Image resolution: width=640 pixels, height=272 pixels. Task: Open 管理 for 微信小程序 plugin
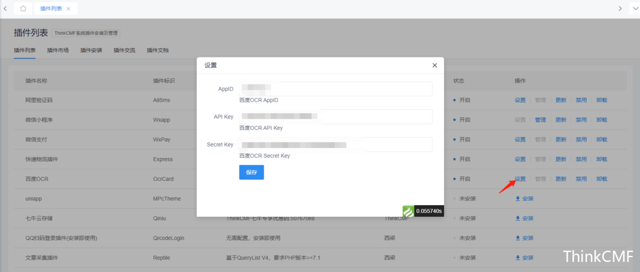point(540,120)
